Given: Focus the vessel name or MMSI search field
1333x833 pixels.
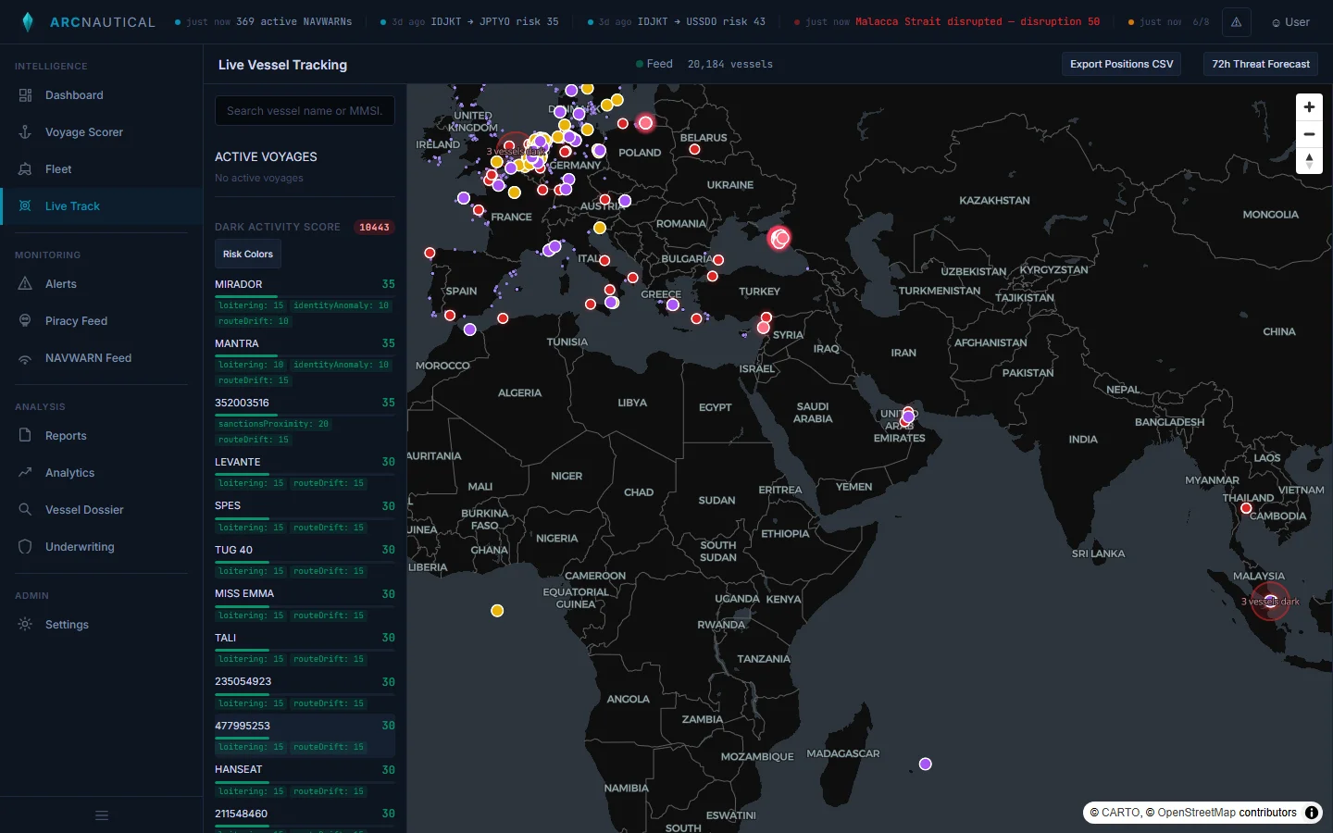Looking at the screenshot, I should click(305, 110).
